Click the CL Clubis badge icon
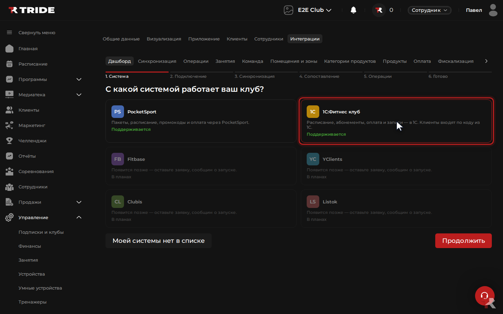503x314 pixels. pos(118,202)
